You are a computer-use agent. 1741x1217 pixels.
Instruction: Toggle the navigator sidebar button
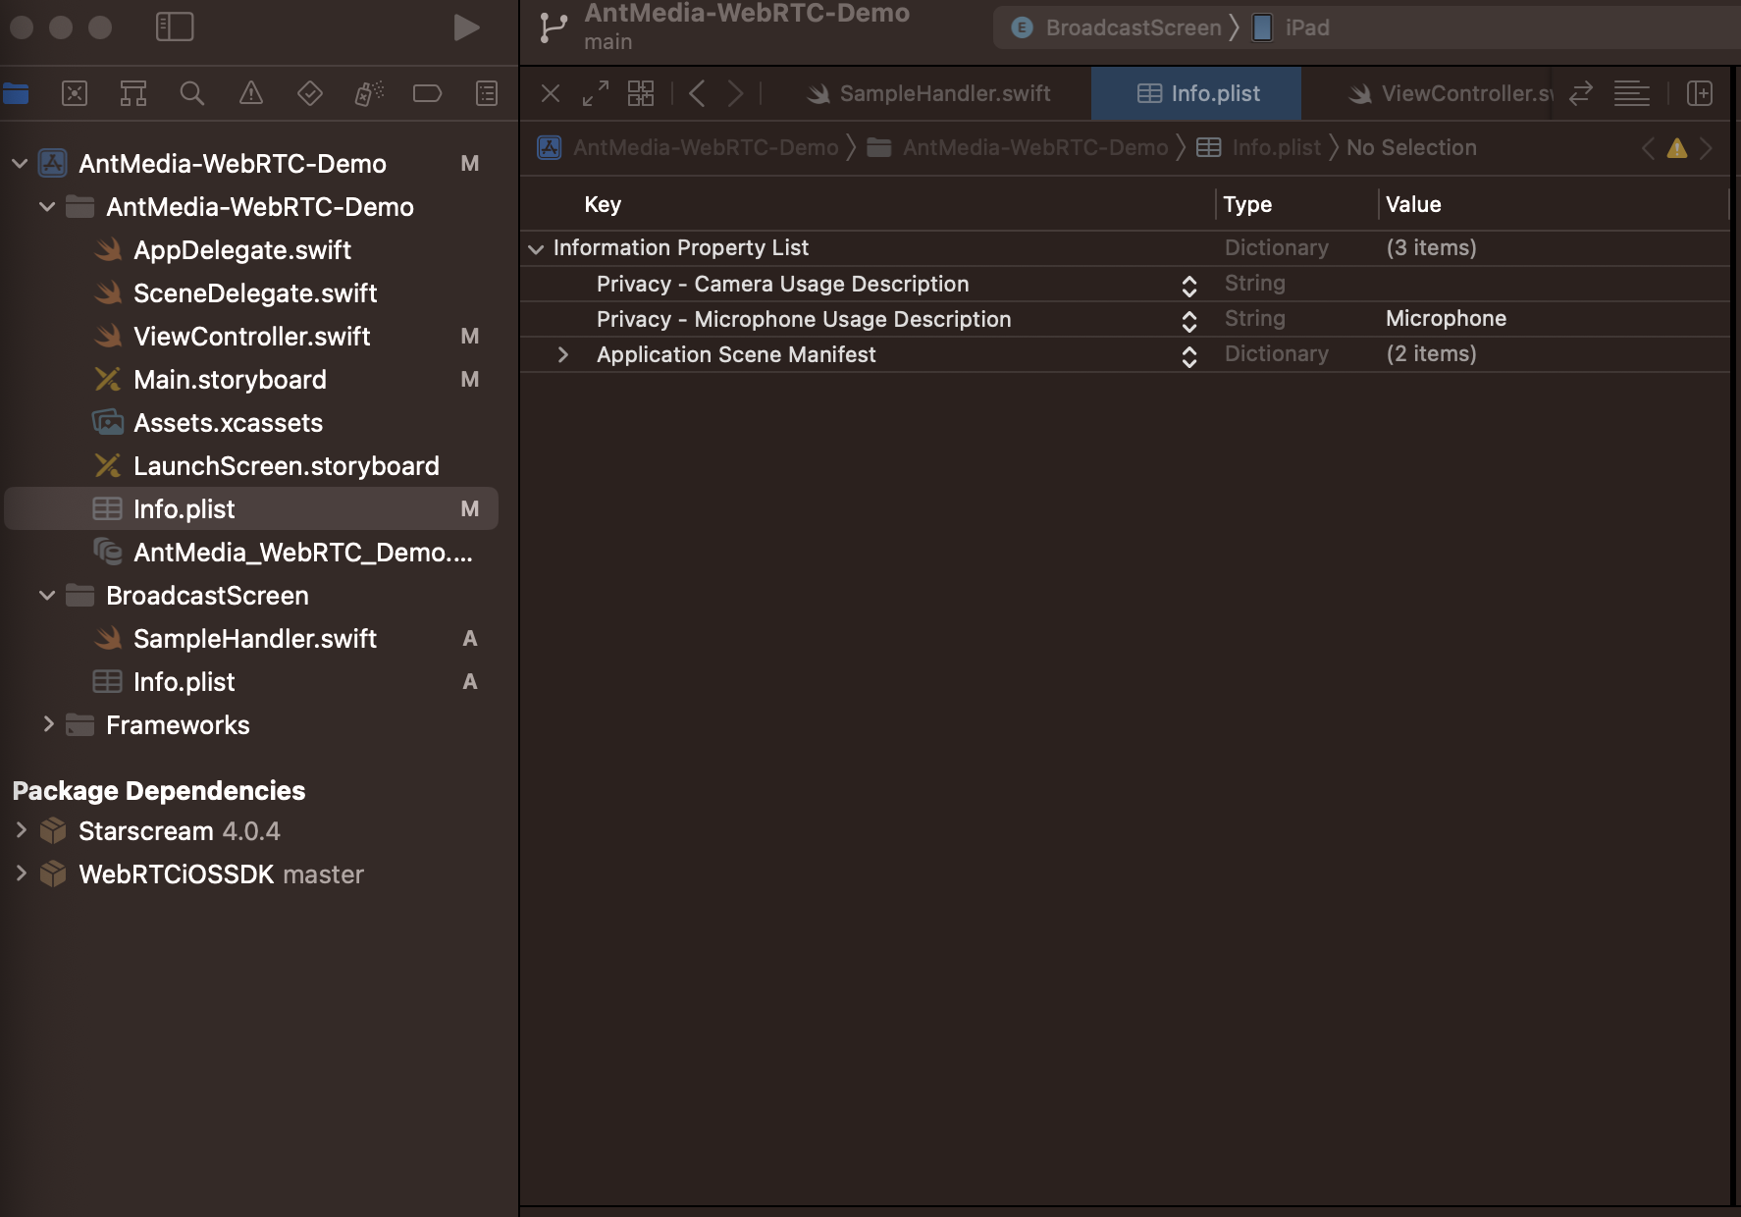[175, 26]
